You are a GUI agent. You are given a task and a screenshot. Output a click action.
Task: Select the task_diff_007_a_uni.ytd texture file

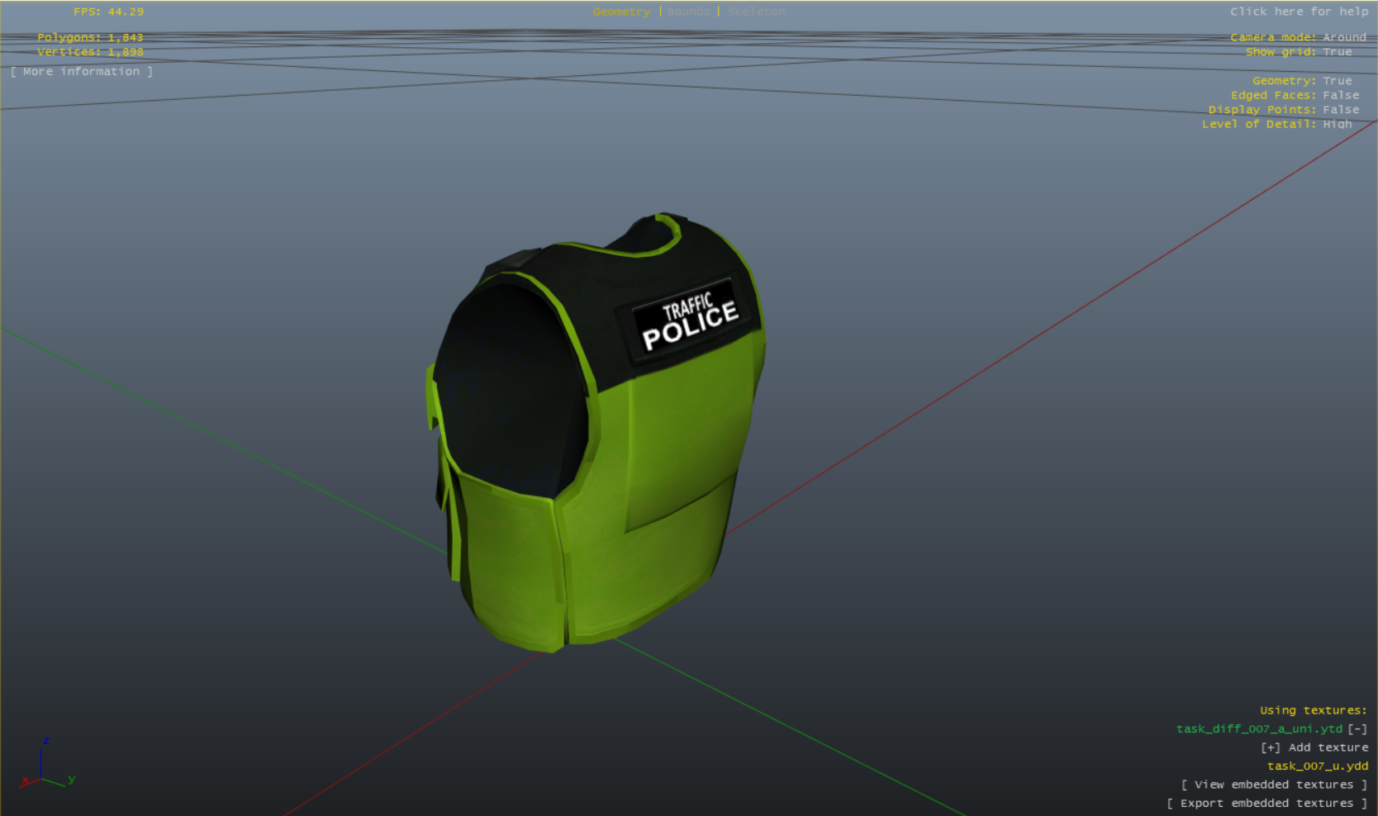[x=1259, y=728]
